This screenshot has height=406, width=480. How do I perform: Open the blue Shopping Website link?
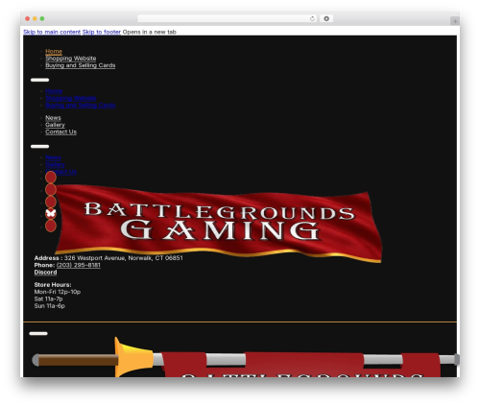(x=71, y=98)
